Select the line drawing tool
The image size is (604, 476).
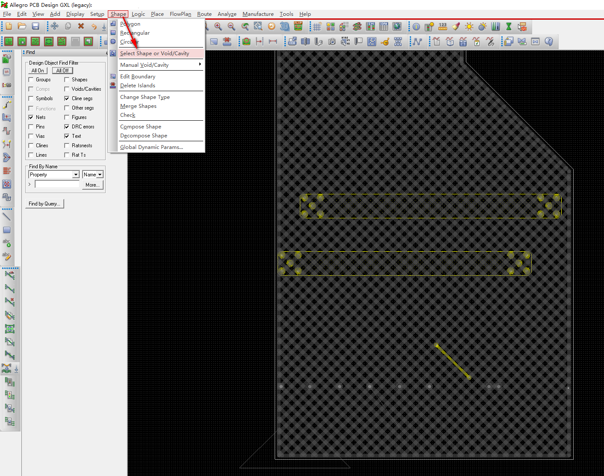coord(6,217)
